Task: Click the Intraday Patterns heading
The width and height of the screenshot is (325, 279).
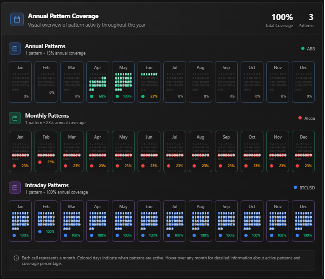Action: tap(47, 185)
